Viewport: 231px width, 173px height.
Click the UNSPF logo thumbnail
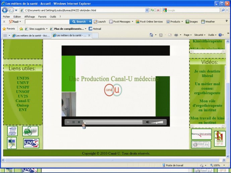[x=30, y=131]
